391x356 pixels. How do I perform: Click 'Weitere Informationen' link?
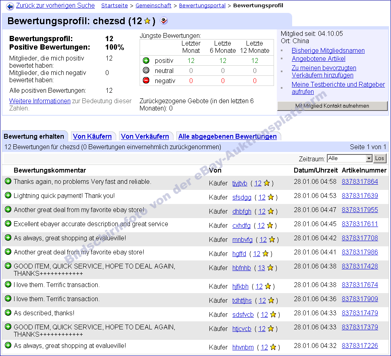coord(40,101)
